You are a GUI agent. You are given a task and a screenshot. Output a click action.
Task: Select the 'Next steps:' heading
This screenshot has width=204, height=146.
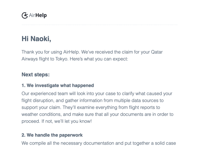[35, 75]
